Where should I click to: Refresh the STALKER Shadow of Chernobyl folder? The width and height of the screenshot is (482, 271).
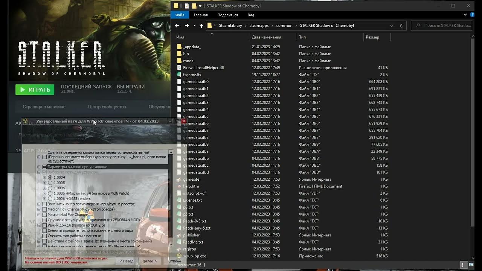[x=402, y=26]
